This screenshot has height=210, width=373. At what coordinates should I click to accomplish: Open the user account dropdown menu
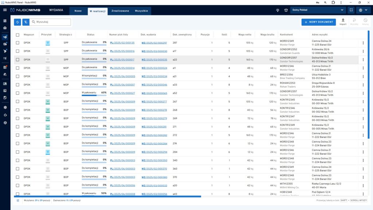tap(363, 10)
